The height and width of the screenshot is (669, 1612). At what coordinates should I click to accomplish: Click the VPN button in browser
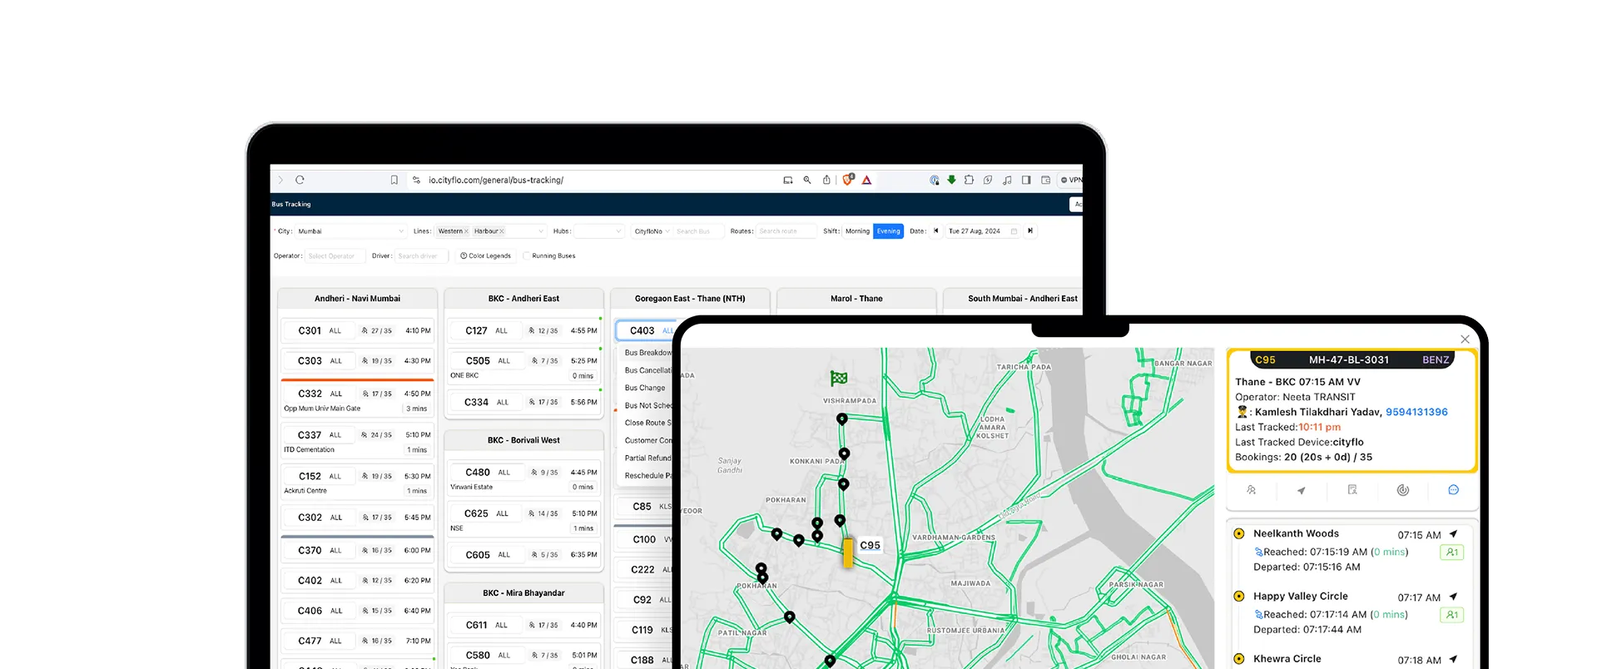coord(1071,180)
